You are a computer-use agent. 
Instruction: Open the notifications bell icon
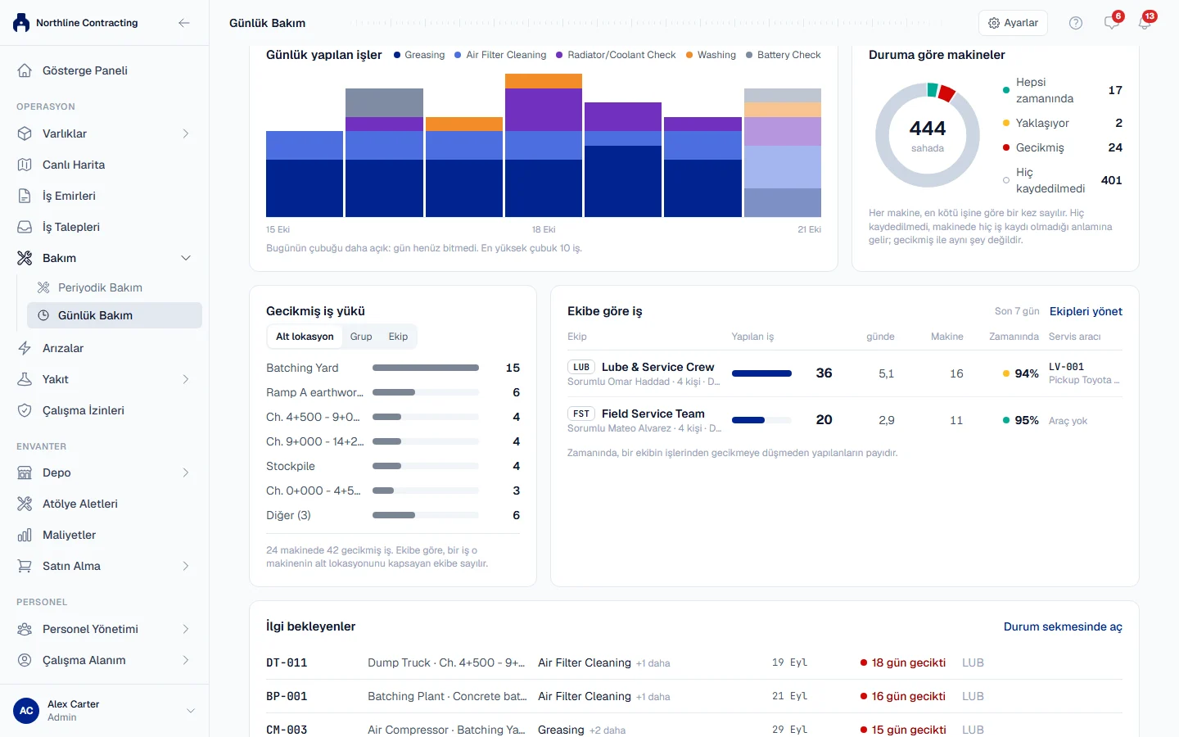(x=1145, y=23)
